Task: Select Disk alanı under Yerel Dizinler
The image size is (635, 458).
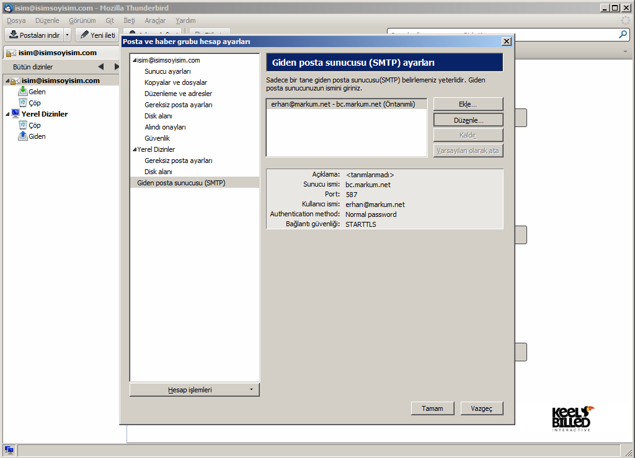Action: click(x=158, y=172)
